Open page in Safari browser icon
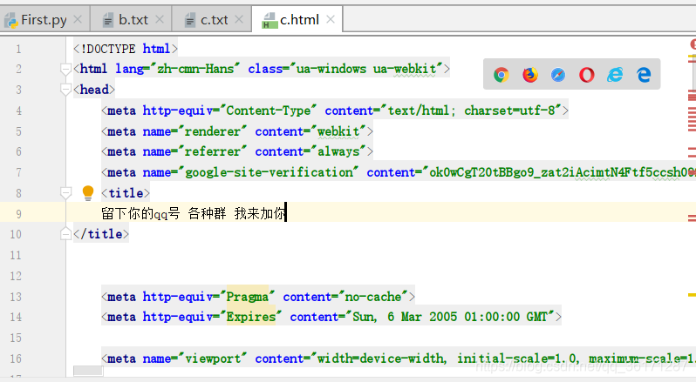Image resolution: width=696 pixels, height=382 pixels. pyautogui.click(x=558, y=75)
